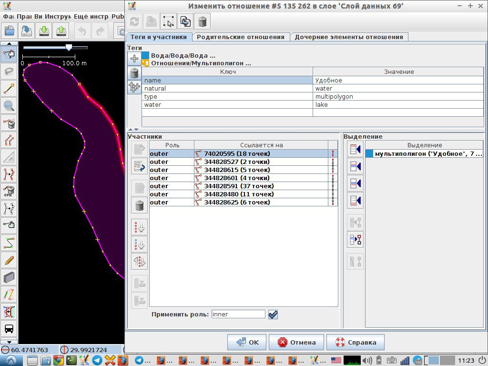The height and width of the screenshot is (366, 488).
Task: Add selection before selected member icon
Action: pos(355,166)
